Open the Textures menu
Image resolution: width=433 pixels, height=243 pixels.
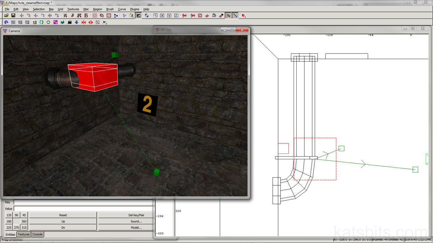73,9
